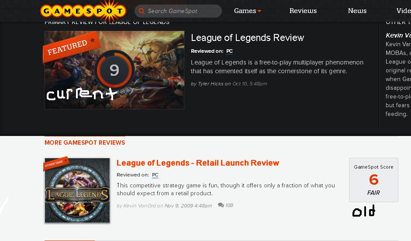This screenshot has height=241, width=411.
Task: Click the OTHER TAKE ribbon badge
Action: [x=55, y=163]
